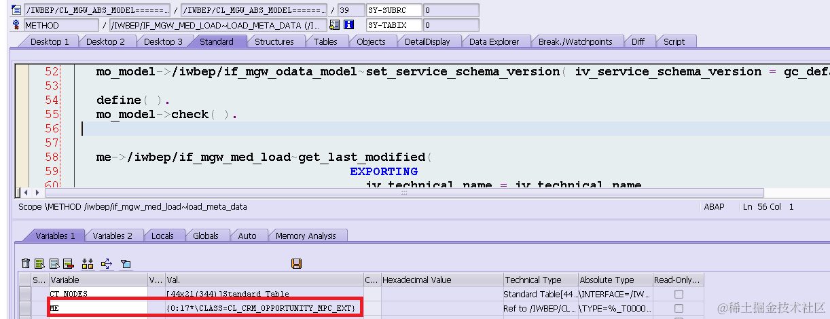830x319 pixels.
Task: Click the SY-TABIX value field
Action: click(450, 25)
